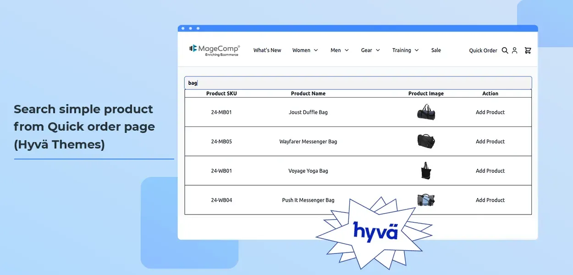Open the What's New menu item
573x275 pixels.
click(x=267, y=50)
